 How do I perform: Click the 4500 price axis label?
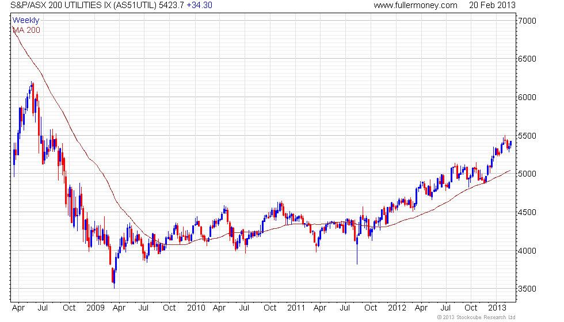[x=527, y=212]
